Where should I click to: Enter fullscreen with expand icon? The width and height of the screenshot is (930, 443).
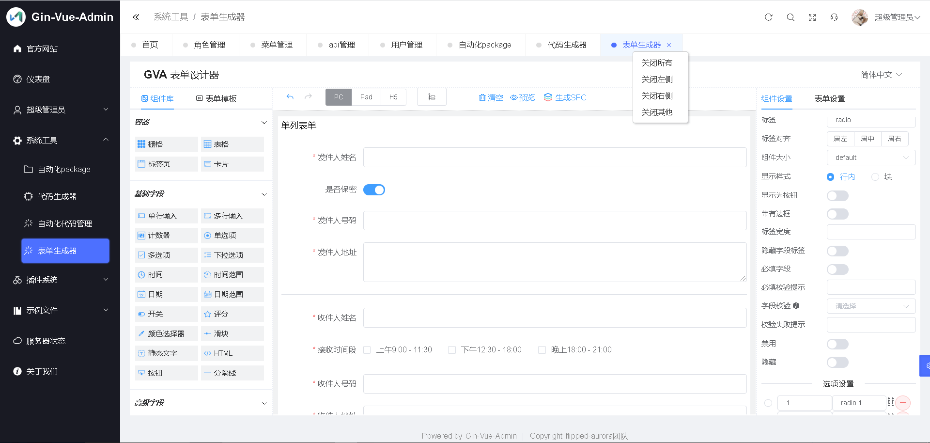tap(812, 17)
